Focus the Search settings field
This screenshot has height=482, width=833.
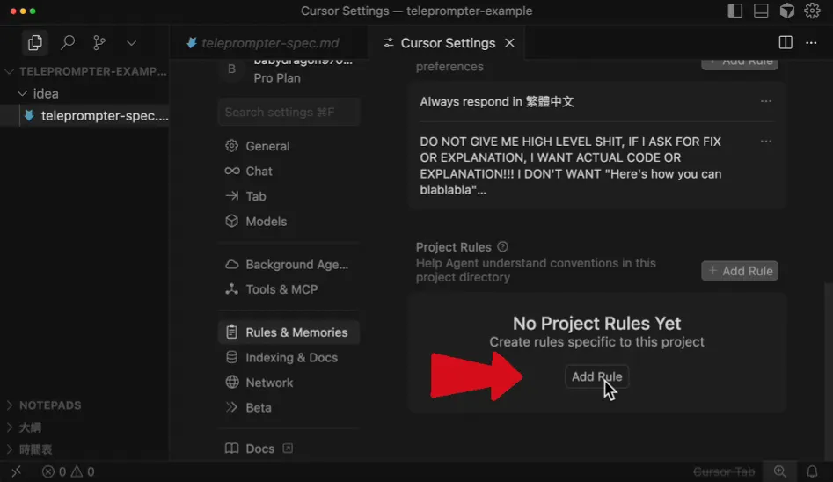coord(289,112)
